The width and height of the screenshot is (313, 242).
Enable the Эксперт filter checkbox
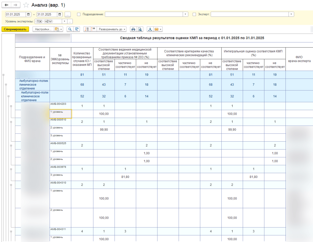point(194,14)
